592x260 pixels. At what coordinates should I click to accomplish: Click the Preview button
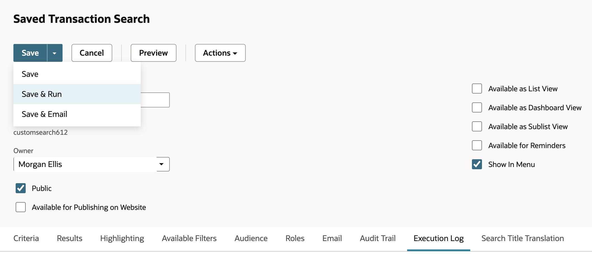coord(153,53)
